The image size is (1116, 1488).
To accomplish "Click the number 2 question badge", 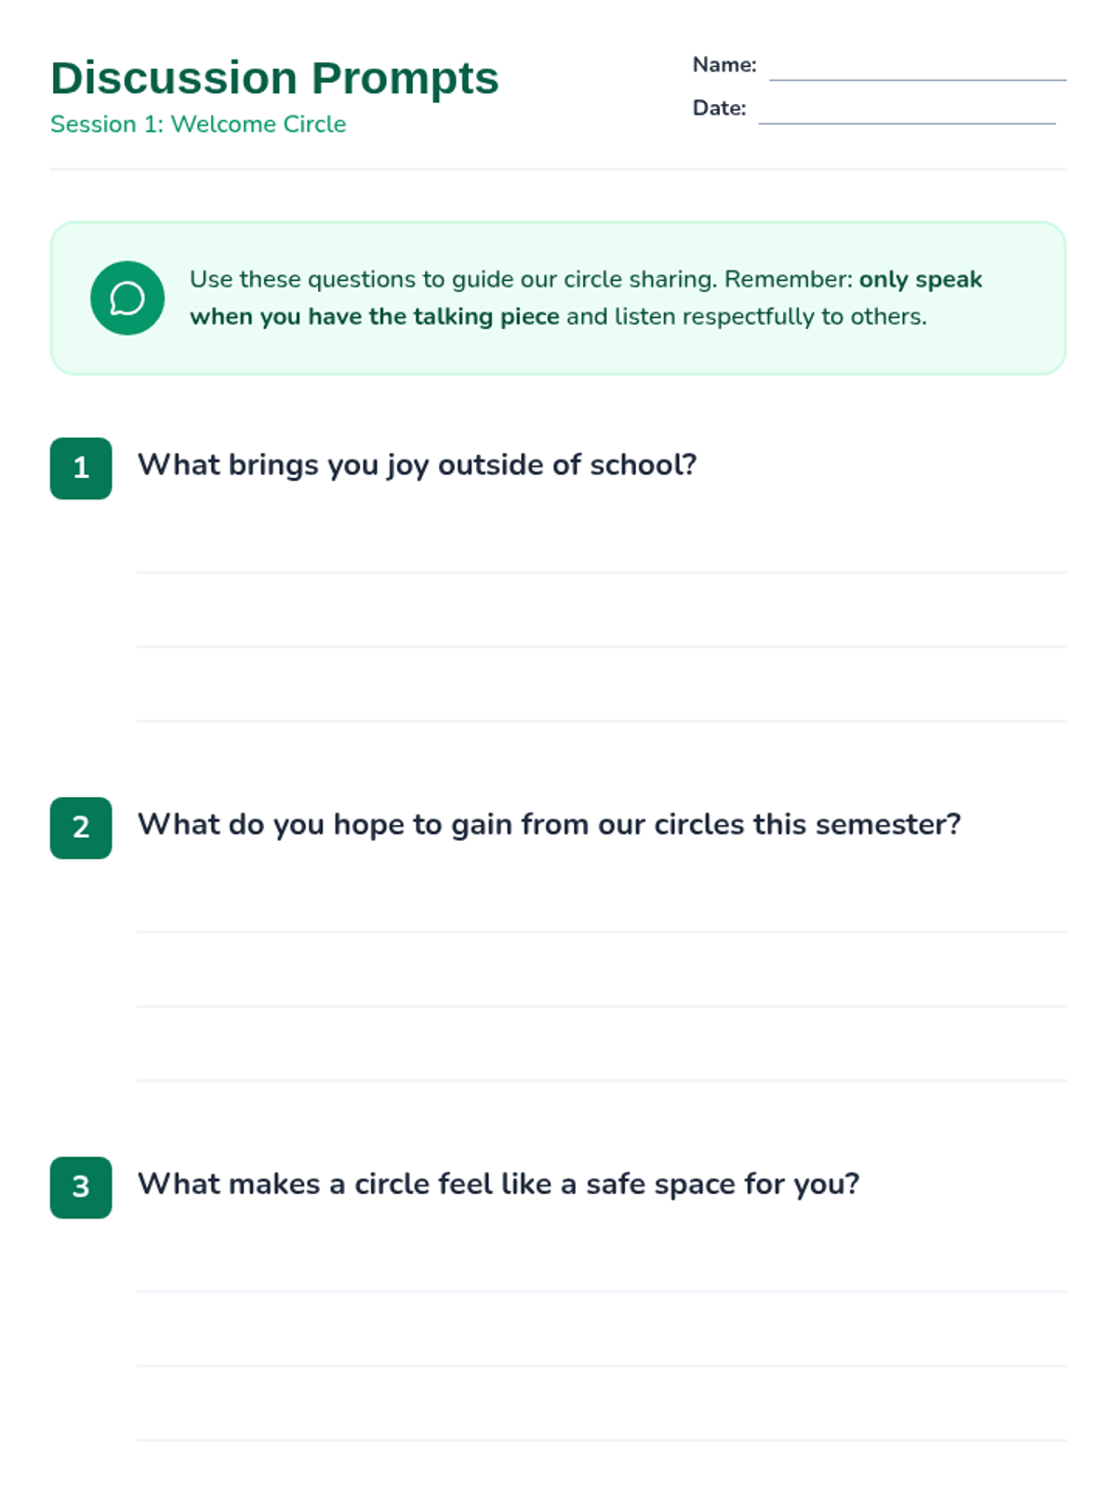I will coord(81,828).
